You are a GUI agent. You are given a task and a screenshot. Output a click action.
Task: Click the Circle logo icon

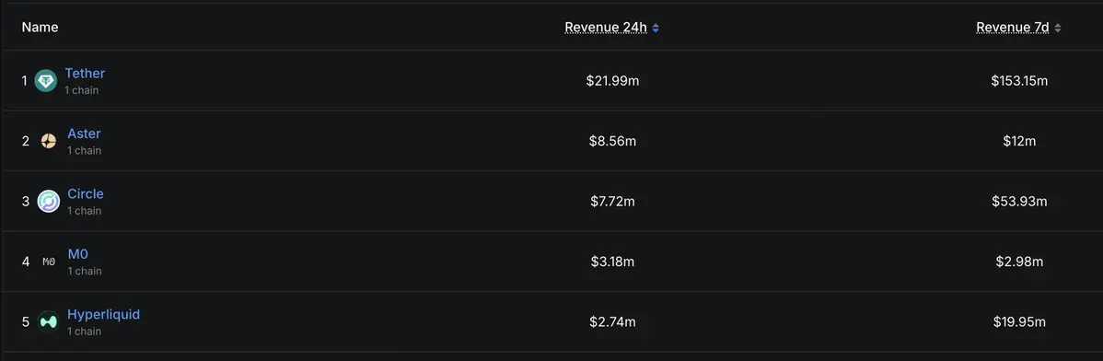pos(49,202)
